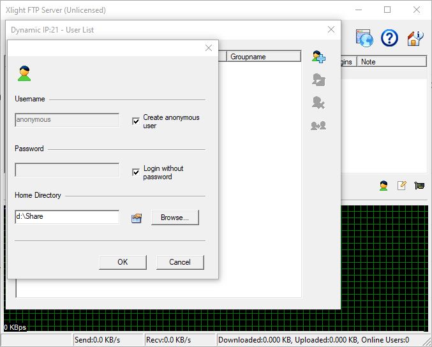Maximize the Xlight FTP Server window

387,10
